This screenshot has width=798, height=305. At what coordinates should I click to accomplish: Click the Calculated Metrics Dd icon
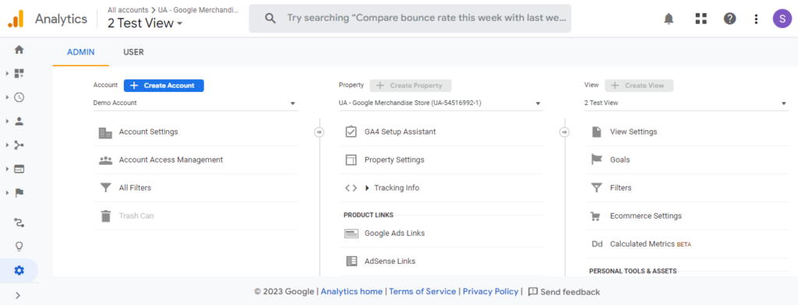[x=597, y=244]
